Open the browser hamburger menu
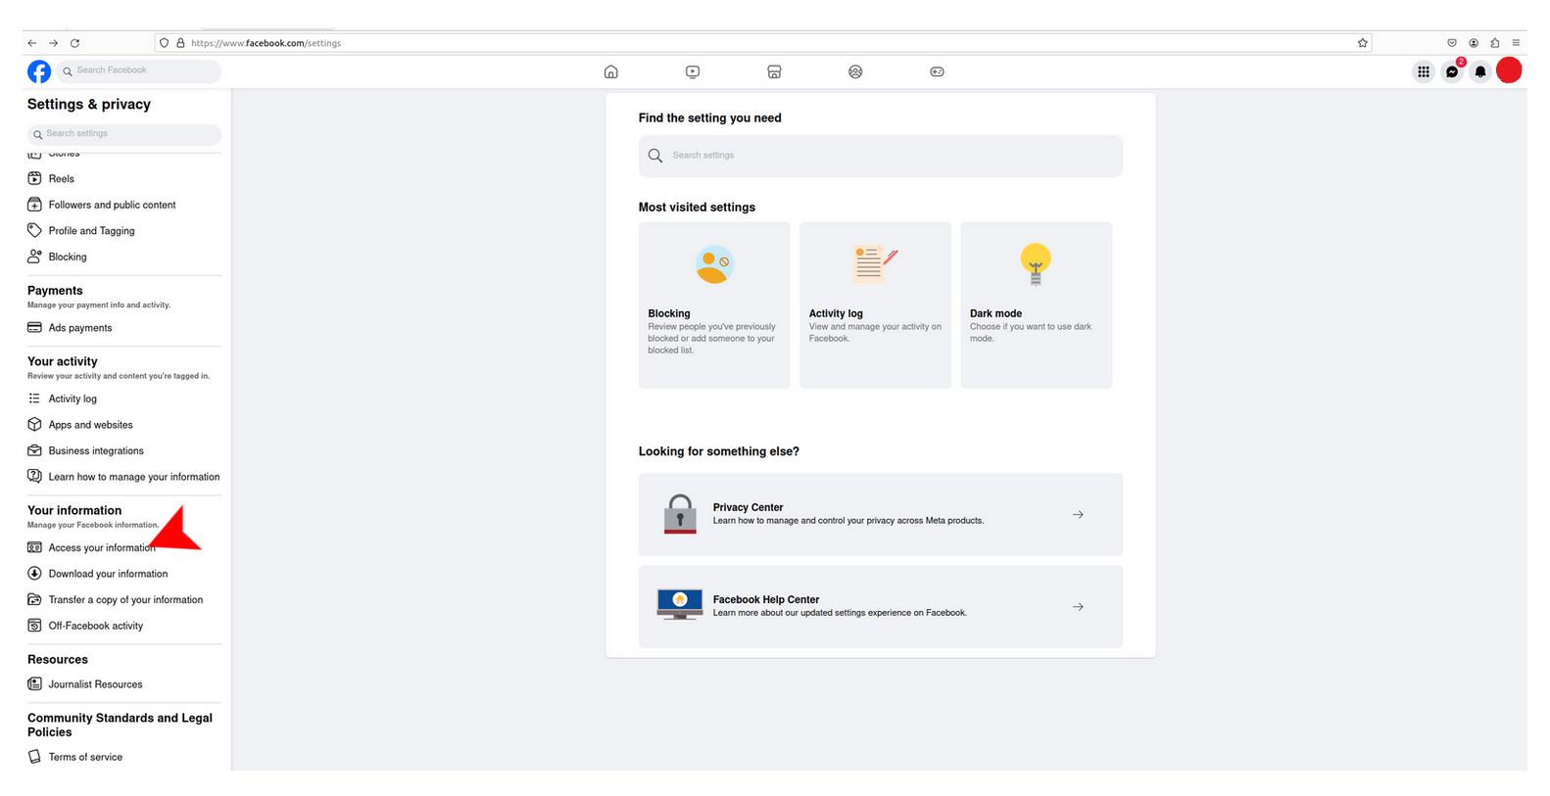 (1516, 43)
